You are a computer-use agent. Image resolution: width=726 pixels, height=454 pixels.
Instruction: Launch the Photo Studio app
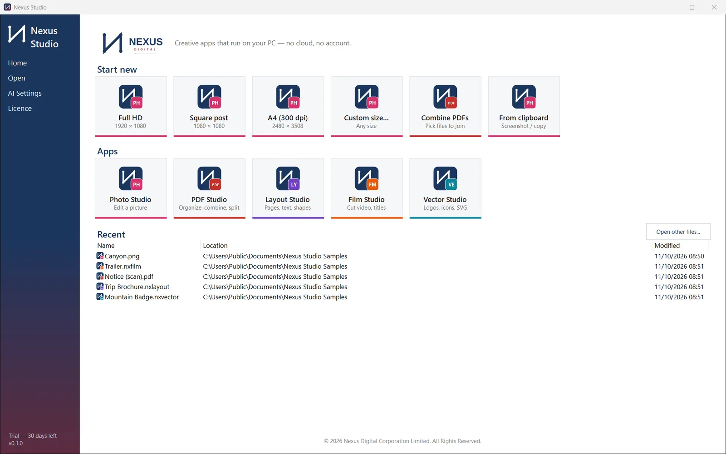tap(131, 188)
